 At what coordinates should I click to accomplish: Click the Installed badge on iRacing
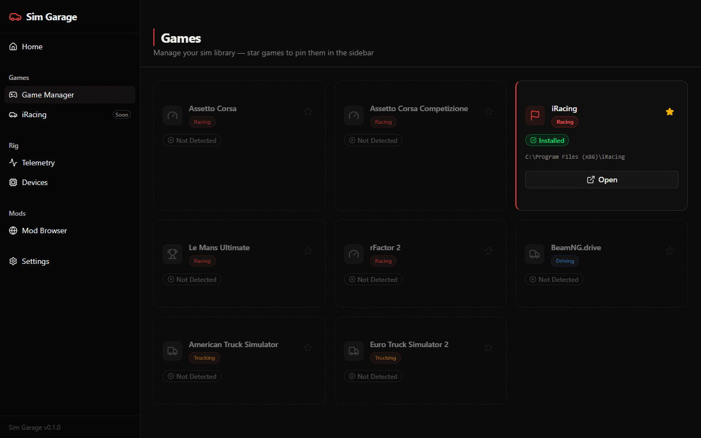547,141
